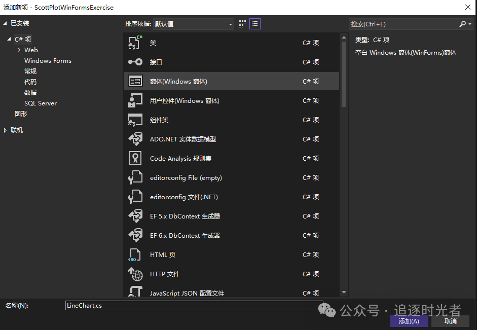Viewport: 477px width, 330px height.
Task: Pick the 组件类 component class icon
Action: tap(135, 120)
